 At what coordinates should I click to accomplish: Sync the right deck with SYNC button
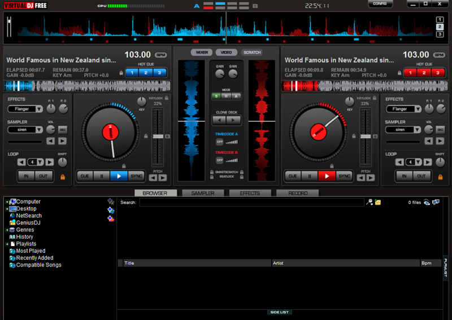tap(344, 176)
